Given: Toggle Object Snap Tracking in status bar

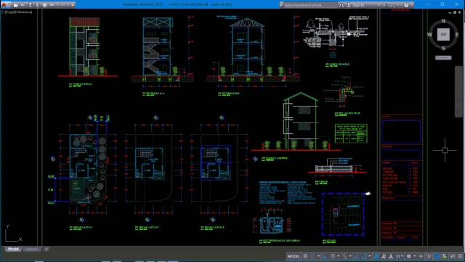Looking at the screenshot, I should pos(357,256).
